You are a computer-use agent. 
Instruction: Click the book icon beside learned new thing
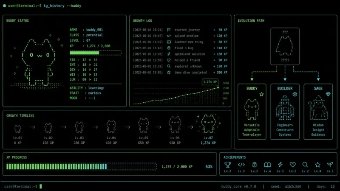pyautogui.click(x=169, y=42)
